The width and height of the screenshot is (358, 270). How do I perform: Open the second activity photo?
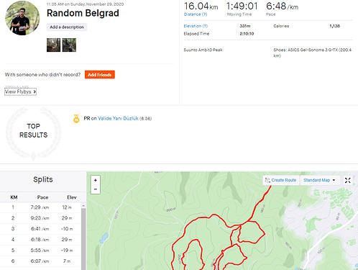click(69, 45)
